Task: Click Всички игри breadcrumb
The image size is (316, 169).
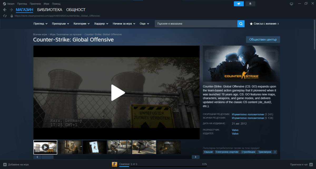Action: 40,35
